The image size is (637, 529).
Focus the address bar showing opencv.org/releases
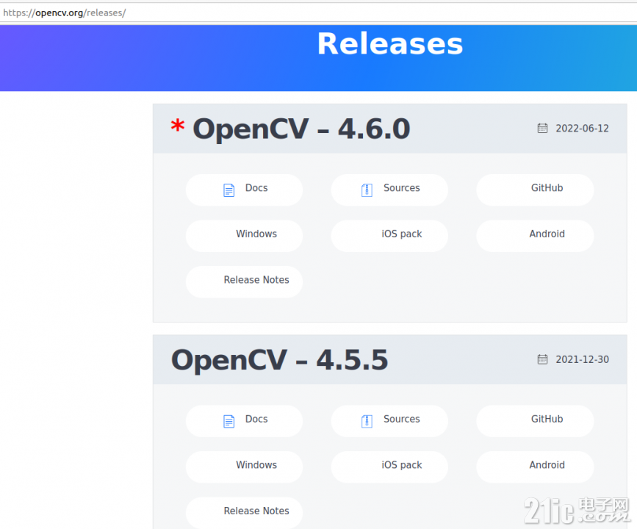click(319, 12)
